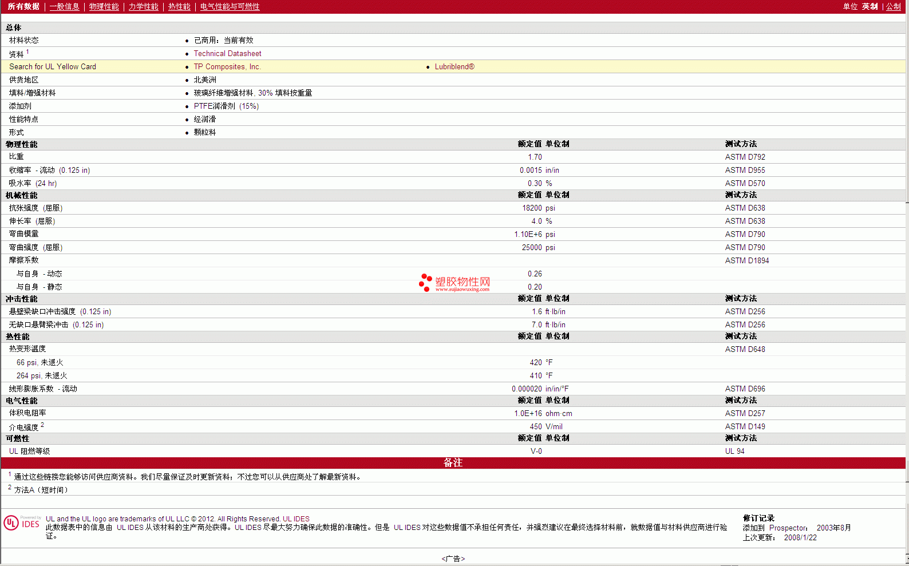909x566 pixels.
Task: Click the 冲击性能 section header
Action: click(22, 299)
